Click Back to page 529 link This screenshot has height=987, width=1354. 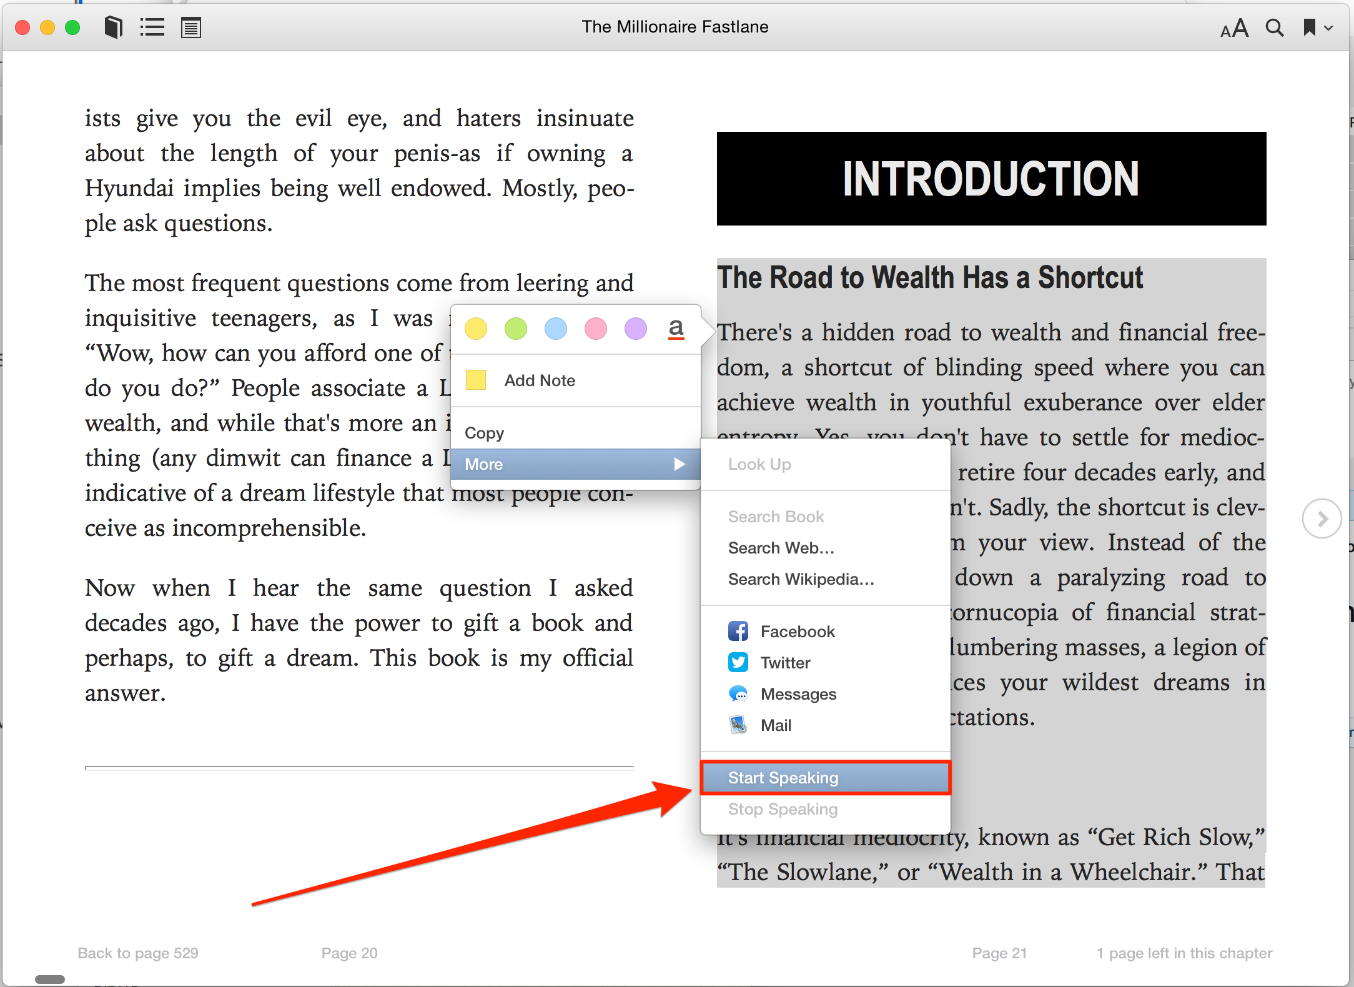[x=138, y=953]
